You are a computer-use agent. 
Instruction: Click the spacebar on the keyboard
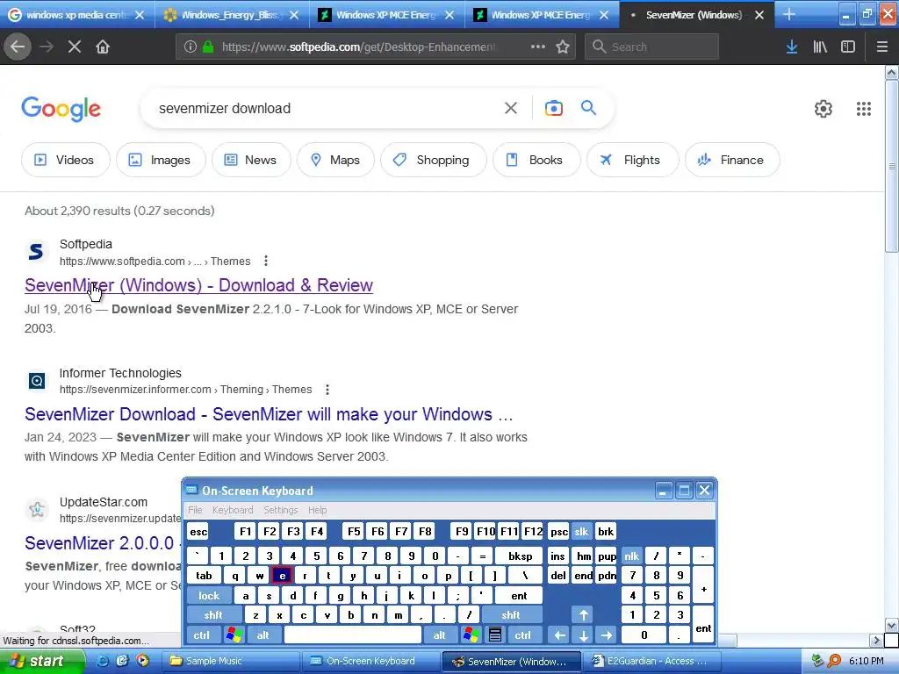353,635
